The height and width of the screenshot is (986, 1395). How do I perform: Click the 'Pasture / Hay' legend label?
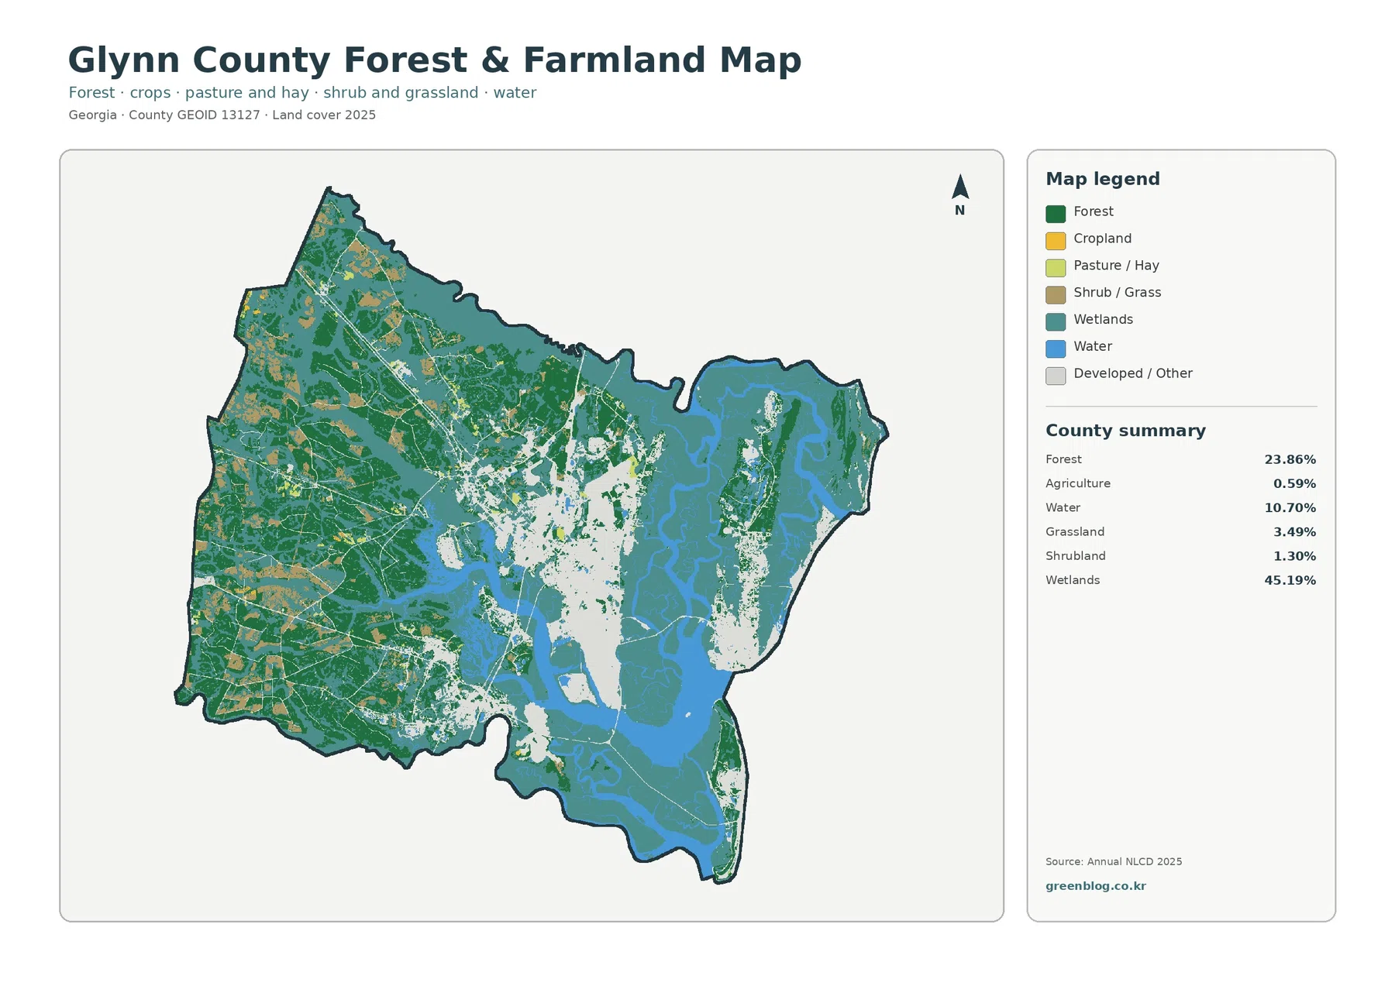pos(1116,266)
